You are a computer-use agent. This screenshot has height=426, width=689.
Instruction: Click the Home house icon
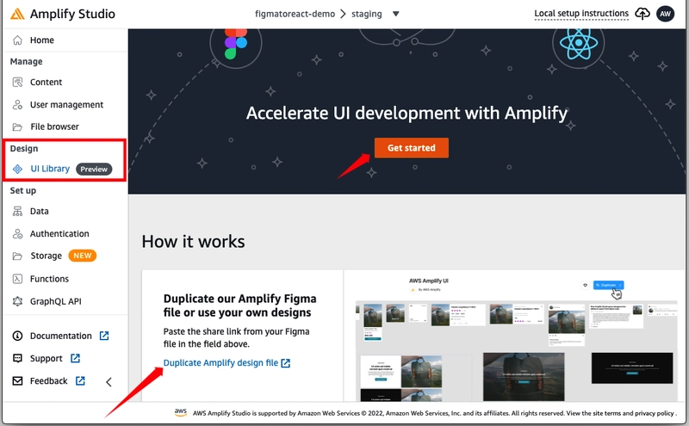tap(17, 40)
